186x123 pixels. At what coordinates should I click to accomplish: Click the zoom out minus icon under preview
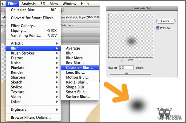tap(121, 60)
